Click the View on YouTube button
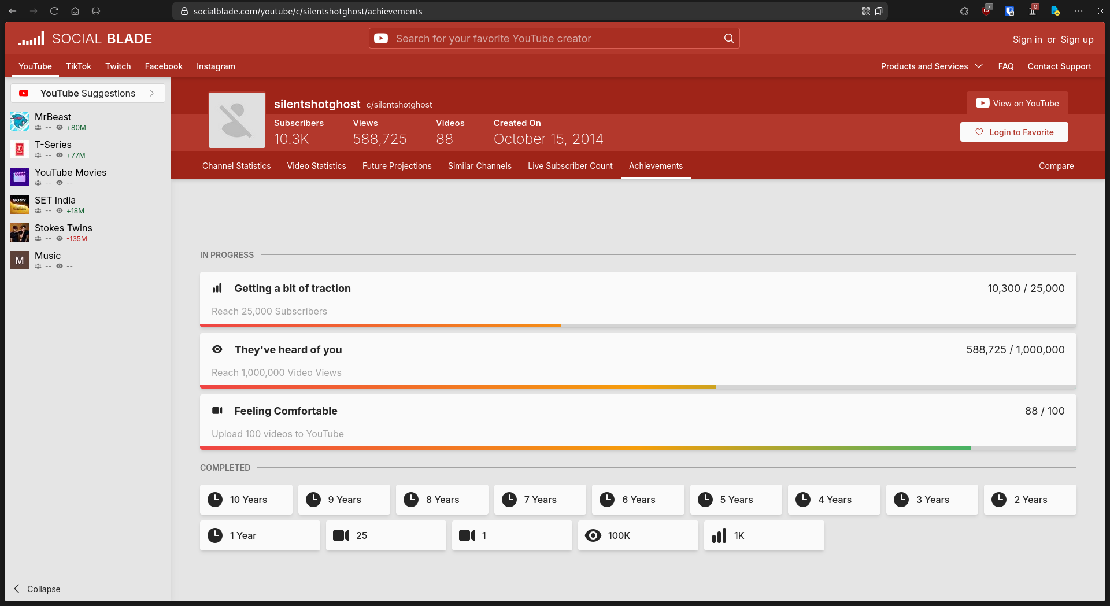Screen dimensions: 1110x606 pos(1017,104)
